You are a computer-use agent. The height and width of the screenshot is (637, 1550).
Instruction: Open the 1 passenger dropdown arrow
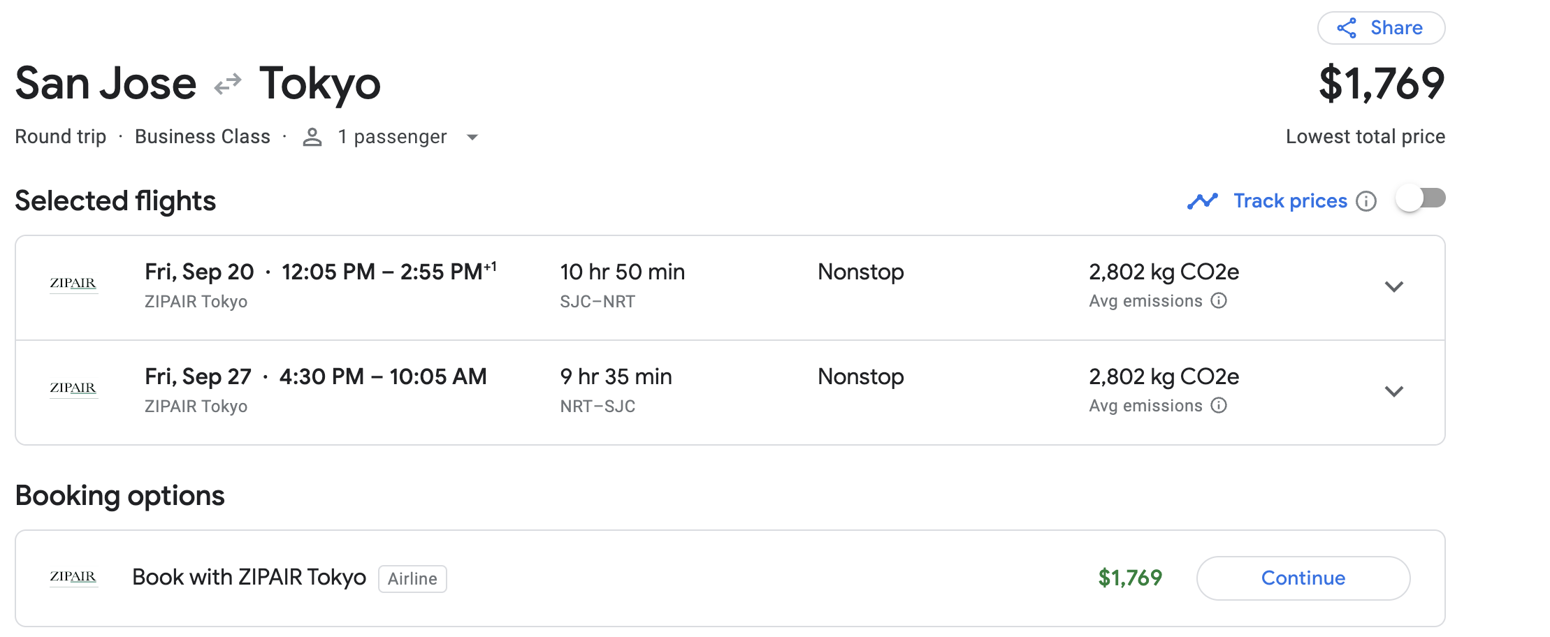pyautogui.click(x=472, y=138)
